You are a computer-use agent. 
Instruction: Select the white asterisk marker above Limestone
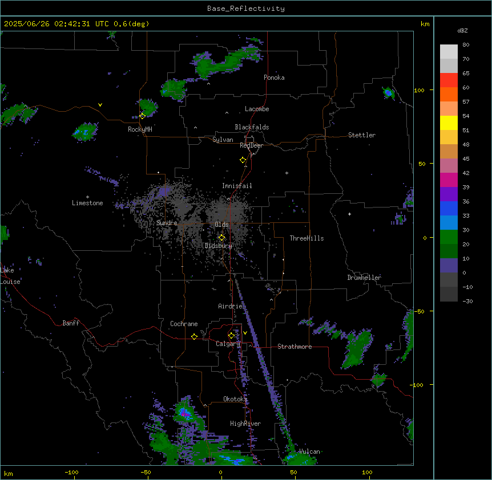[x=87, y=197]
